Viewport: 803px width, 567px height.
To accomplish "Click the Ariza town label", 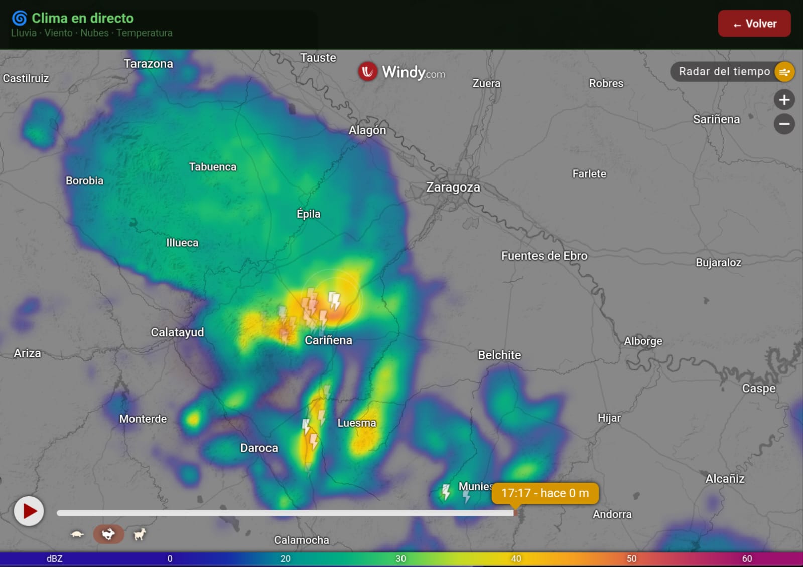I will (27, 353).
